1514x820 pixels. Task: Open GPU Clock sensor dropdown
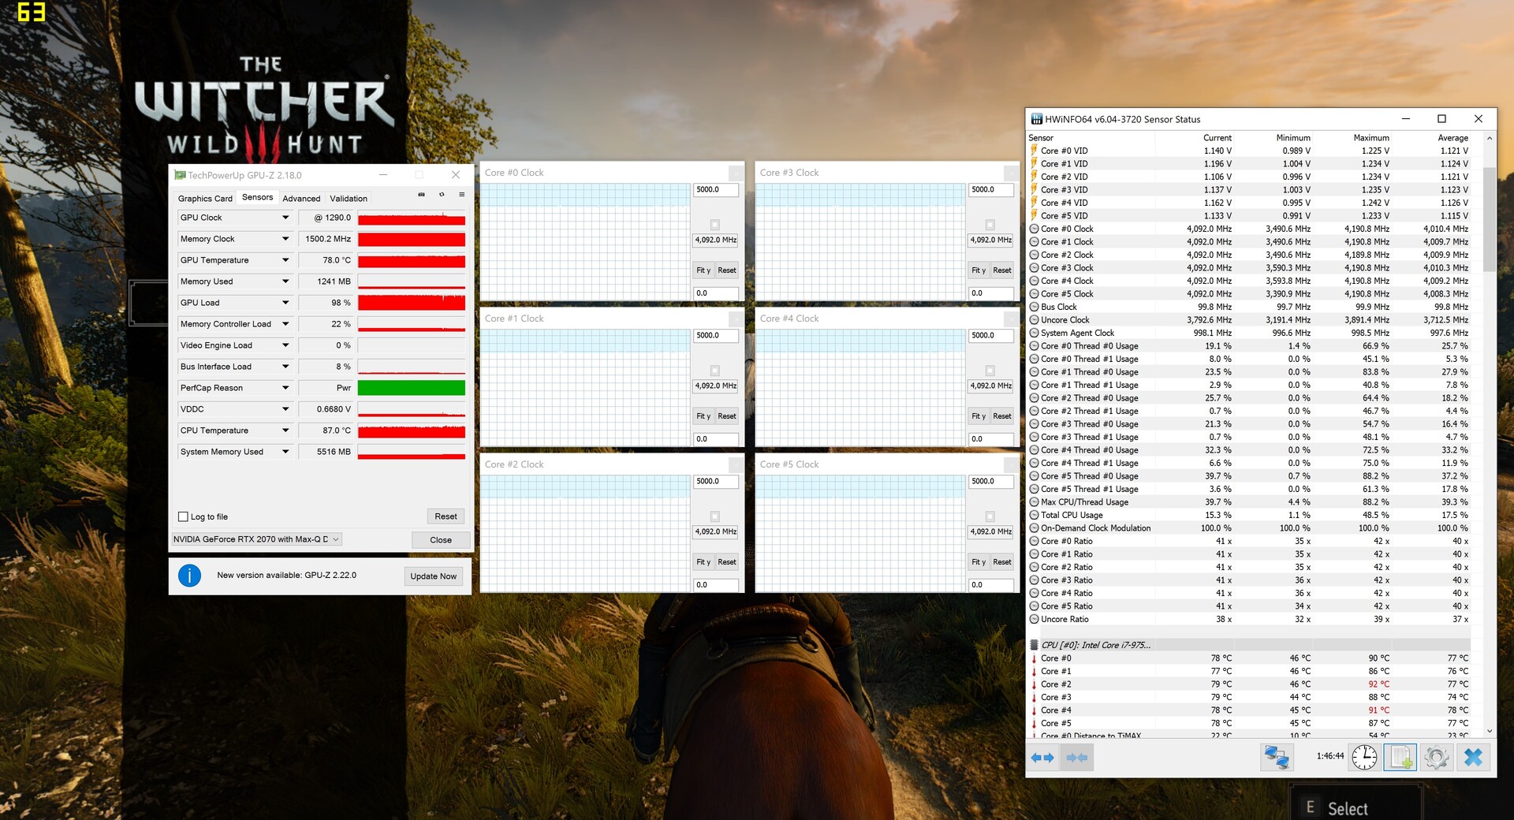pos(285,218)
